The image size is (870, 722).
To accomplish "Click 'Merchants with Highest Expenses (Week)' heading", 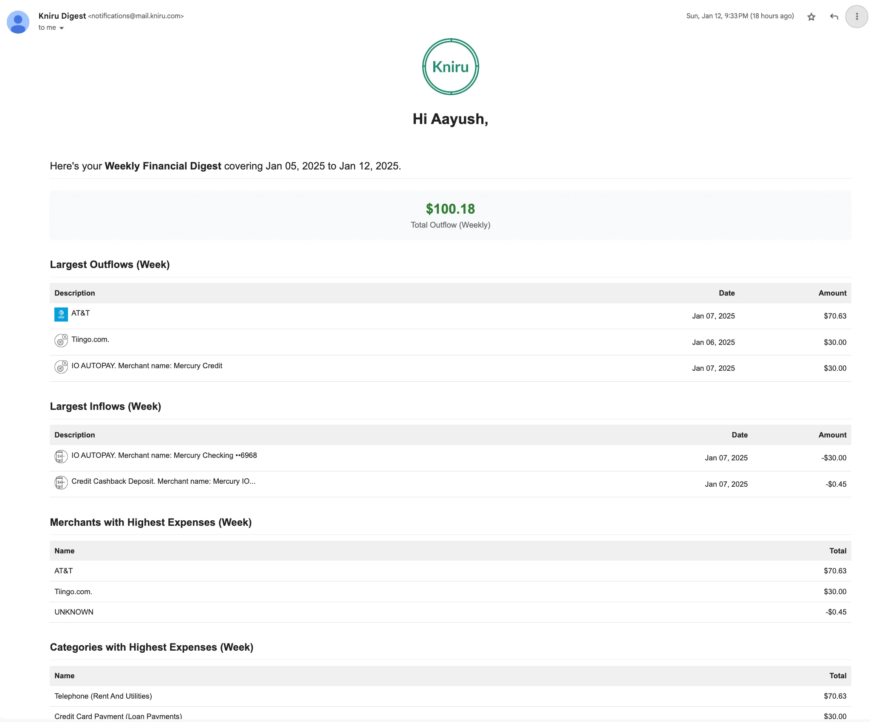I will point(151,522).
